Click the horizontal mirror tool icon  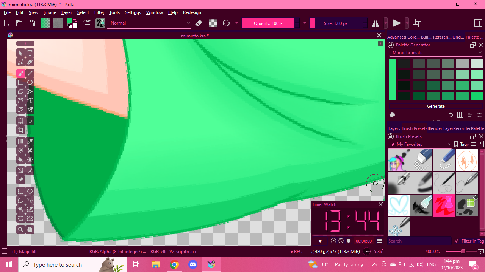375,23
